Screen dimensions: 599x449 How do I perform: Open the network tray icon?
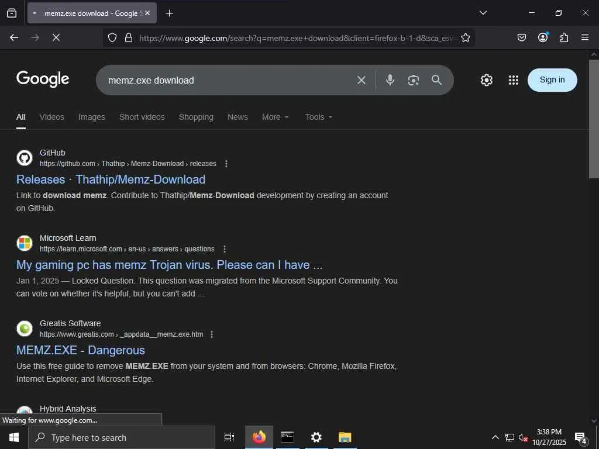click(510, 437)
